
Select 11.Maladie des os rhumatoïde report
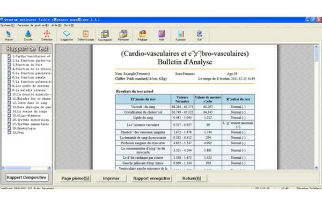(x=32, y=99)
